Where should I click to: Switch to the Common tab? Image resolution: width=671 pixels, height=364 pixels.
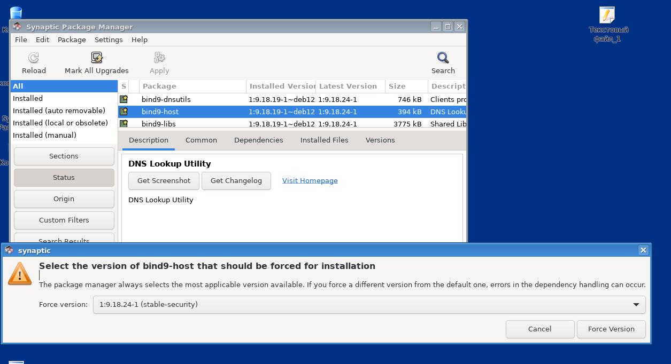click(x=201, y=140)
